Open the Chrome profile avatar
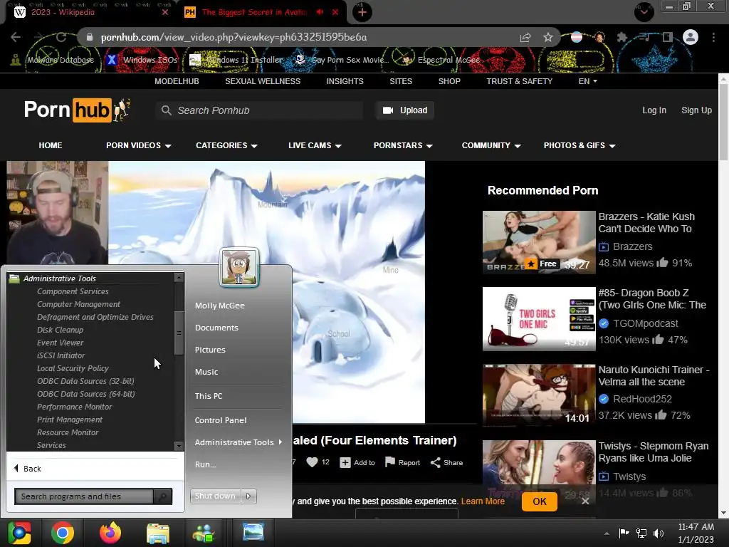Image resolution: width=729 pixels, height=547 pixels. coord(691,37)
